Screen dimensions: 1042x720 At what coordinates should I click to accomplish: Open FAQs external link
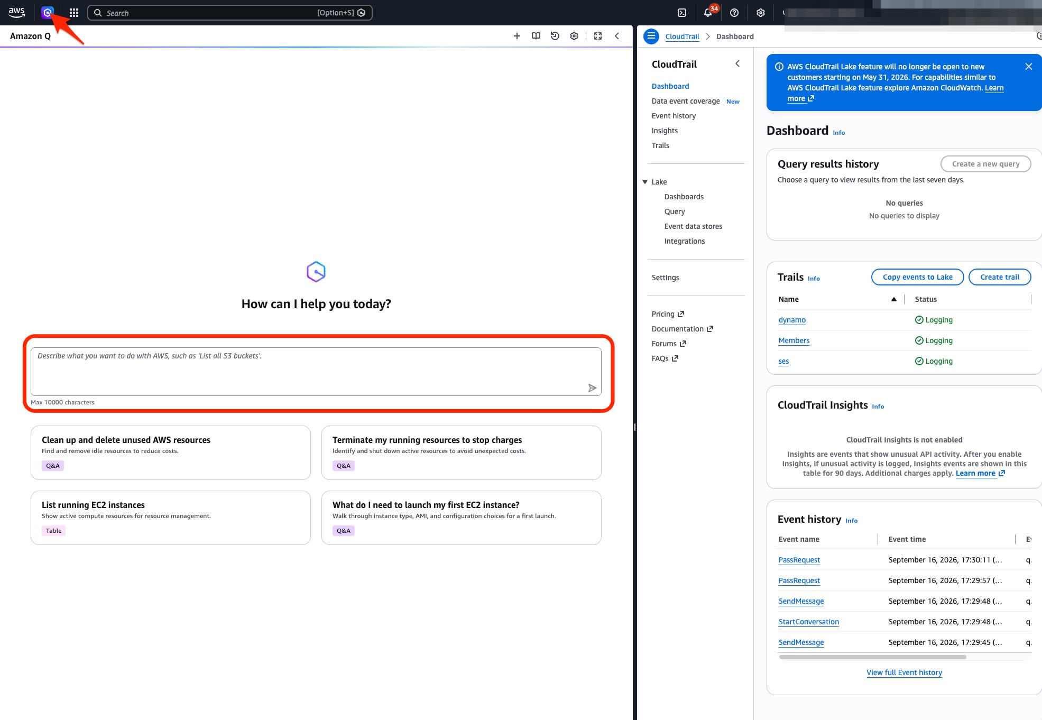[665, 358]
